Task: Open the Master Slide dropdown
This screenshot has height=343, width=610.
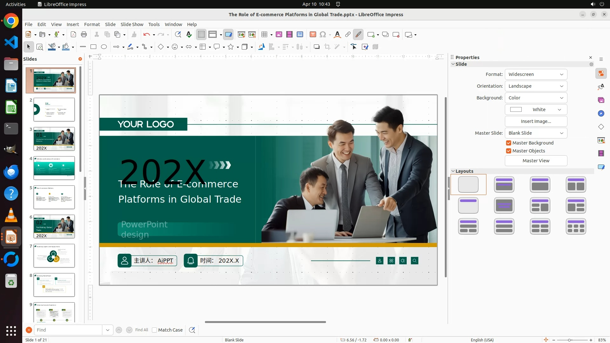Action: [536, 133]
